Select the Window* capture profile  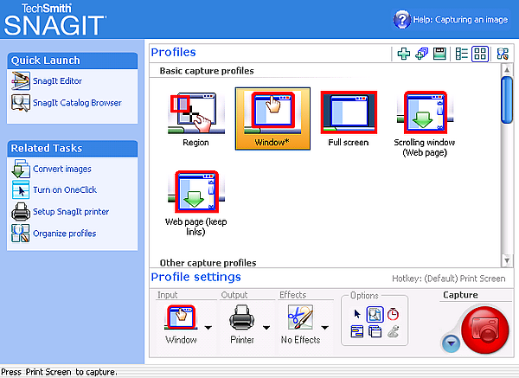pos(272,119)
